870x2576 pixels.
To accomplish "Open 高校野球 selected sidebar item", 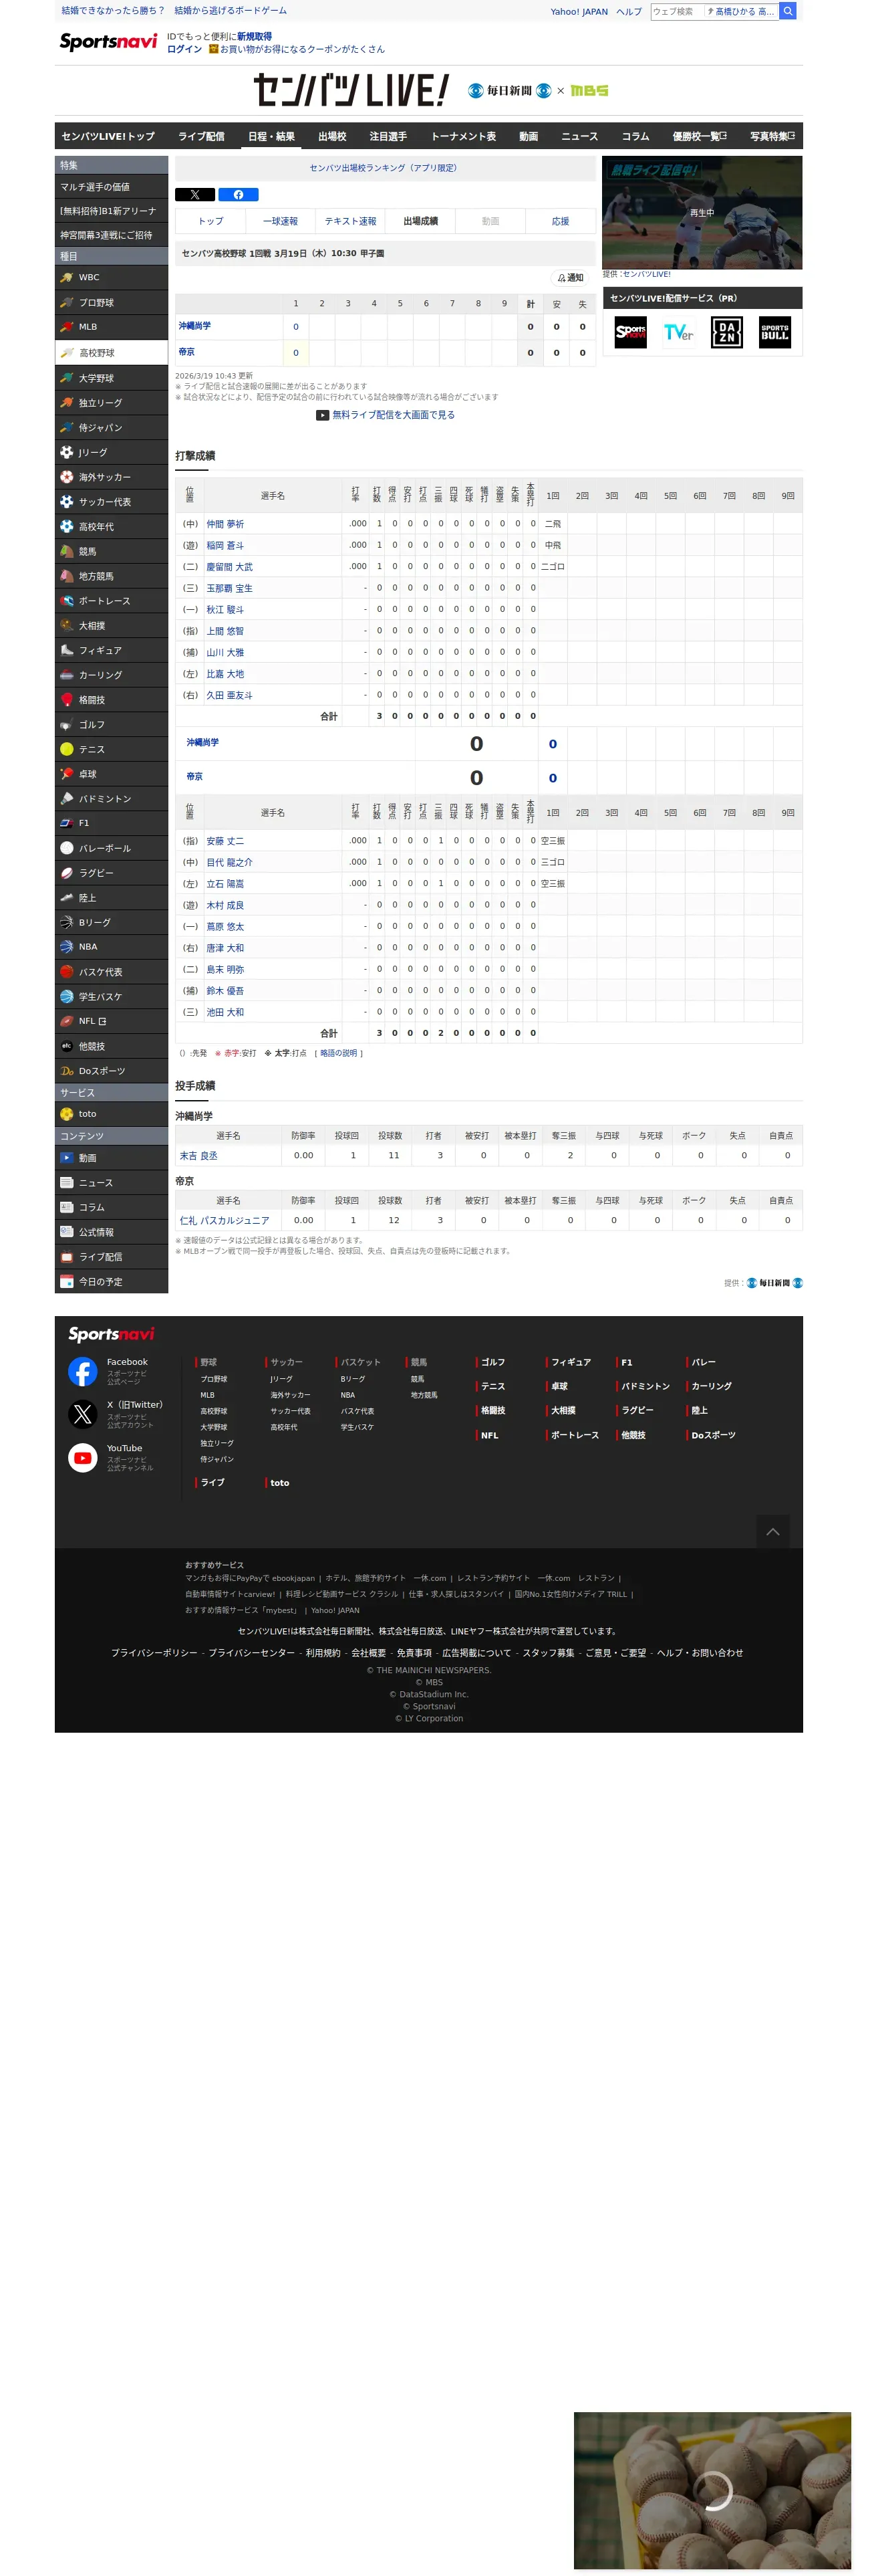I will [111, 353].
